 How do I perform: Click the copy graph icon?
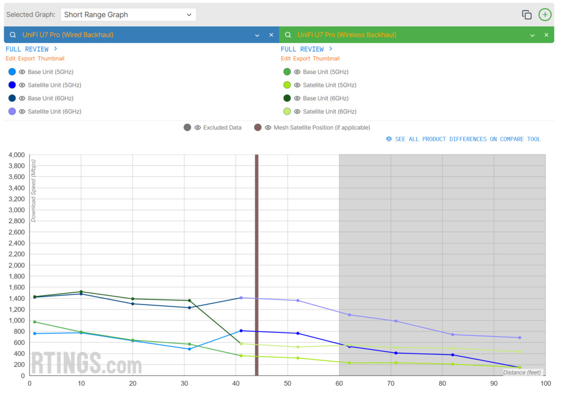tap(526, 15)
